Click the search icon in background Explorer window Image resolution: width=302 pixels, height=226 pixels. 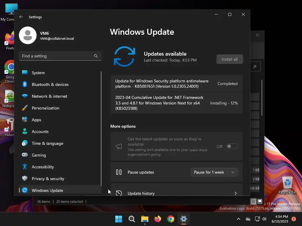[x=255, y=67]
